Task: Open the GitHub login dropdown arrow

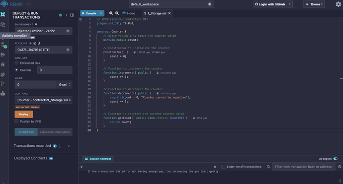Action: [290, 4]
